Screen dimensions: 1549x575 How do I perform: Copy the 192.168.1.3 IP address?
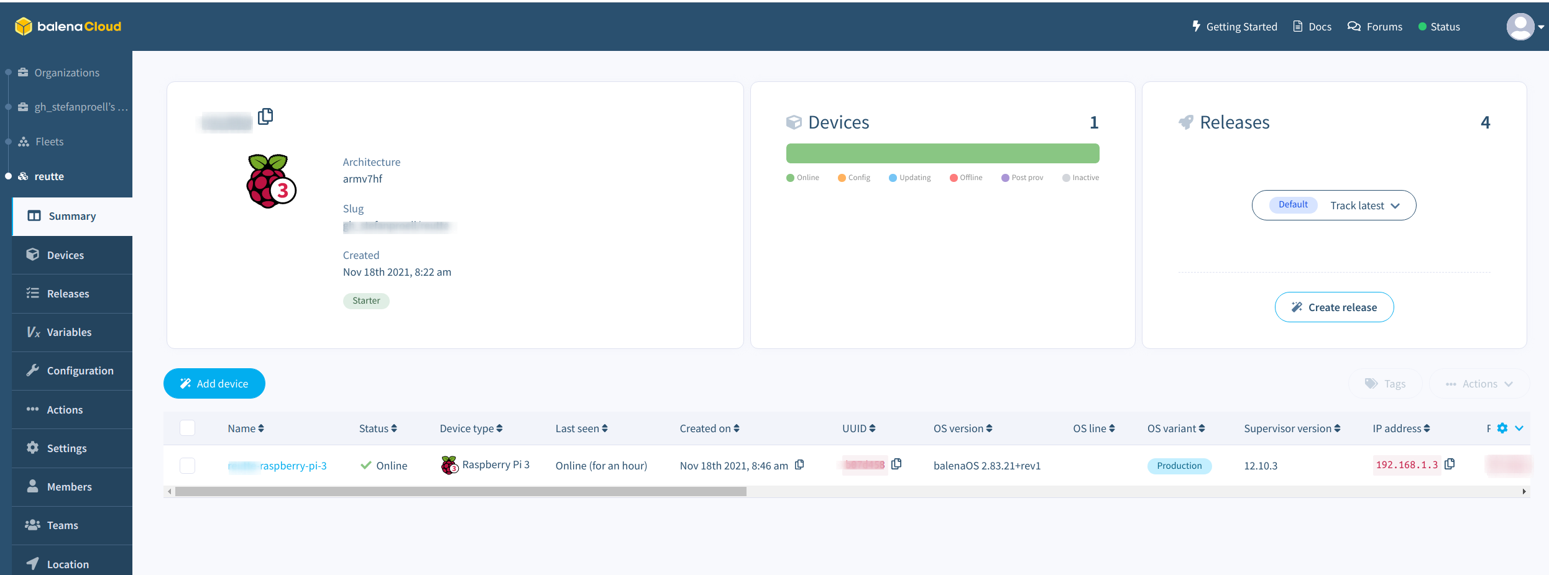[x=1450, y=464]
